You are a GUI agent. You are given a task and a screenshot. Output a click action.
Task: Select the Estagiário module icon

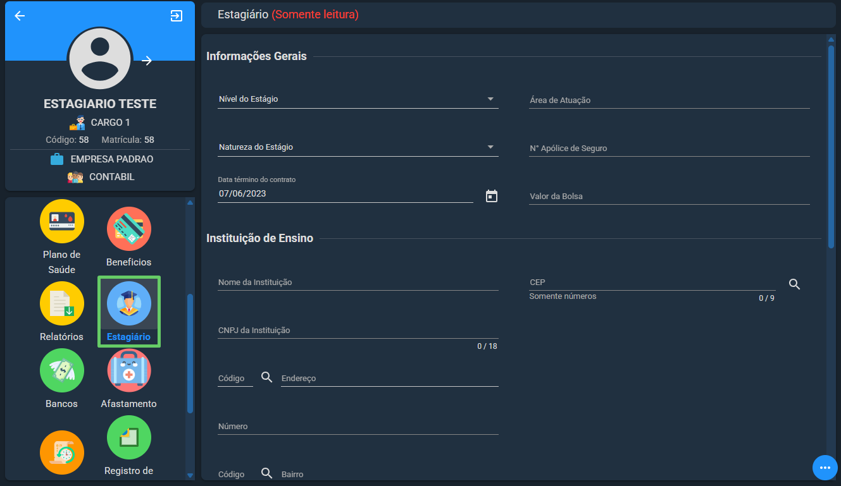(129, 303)
